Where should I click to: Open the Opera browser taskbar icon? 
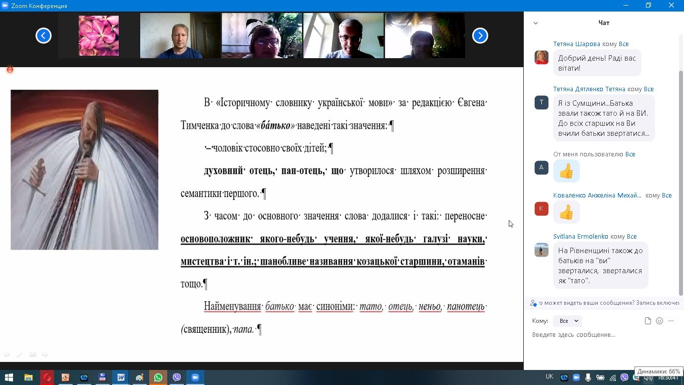[47, 377]
